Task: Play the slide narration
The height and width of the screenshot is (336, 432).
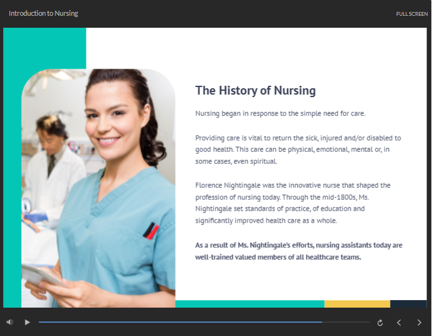Action: click(x=27, y=322)
